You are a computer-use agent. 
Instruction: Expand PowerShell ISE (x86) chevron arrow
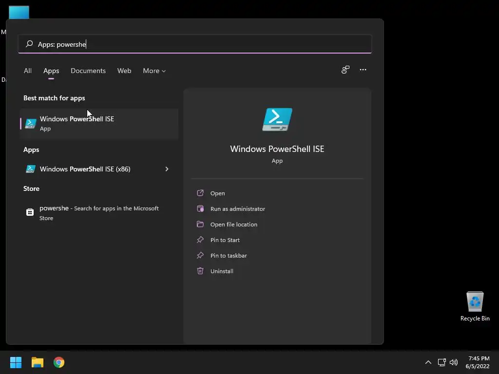(167, 169)
